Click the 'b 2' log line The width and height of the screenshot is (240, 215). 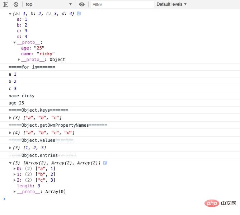click(13, 81)
